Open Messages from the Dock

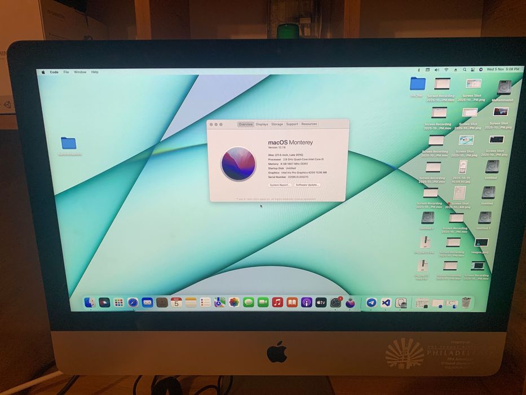249,302
